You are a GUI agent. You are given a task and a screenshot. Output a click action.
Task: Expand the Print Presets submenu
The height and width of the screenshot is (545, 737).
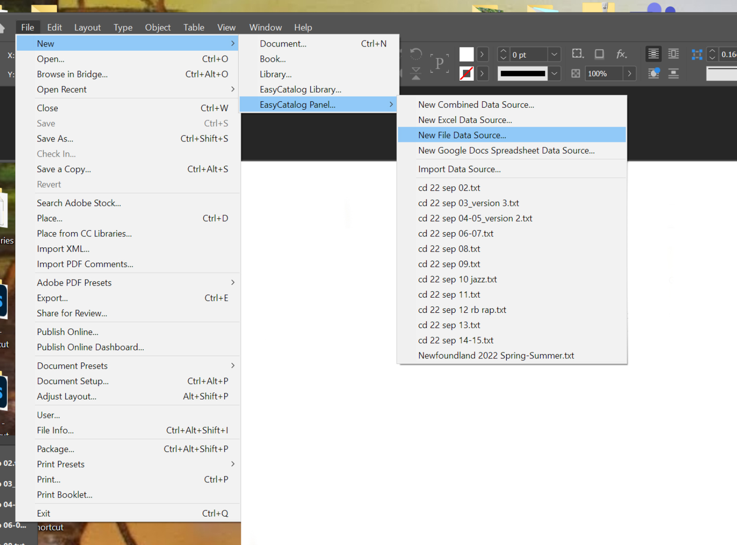128,464
